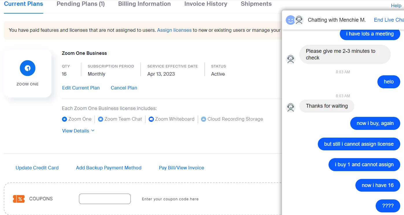Click the Cloud Recording Storage label
This screenshot has height=215, width=404.
click(235, 119)
